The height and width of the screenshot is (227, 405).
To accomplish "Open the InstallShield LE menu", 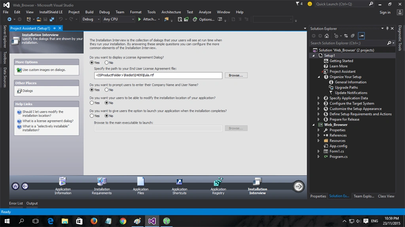I will point(51,12).
